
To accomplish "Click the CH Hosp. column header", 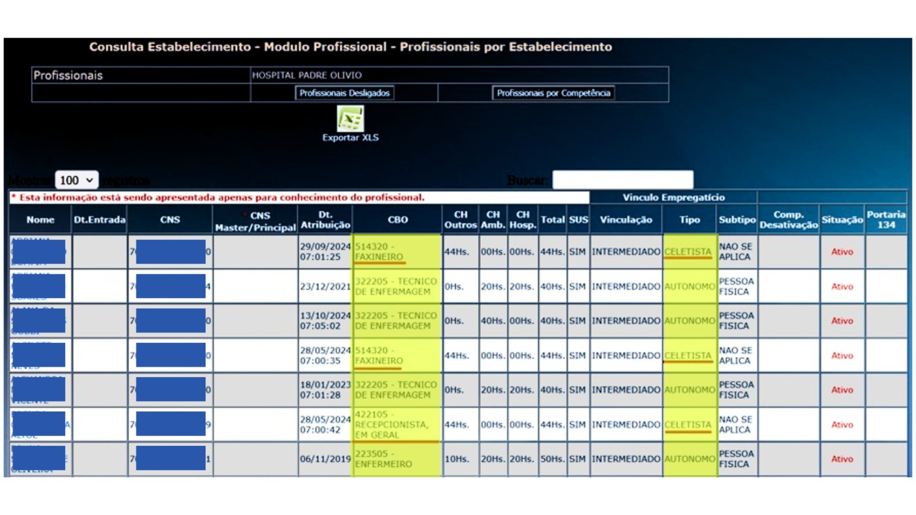I will pos(523,220).
